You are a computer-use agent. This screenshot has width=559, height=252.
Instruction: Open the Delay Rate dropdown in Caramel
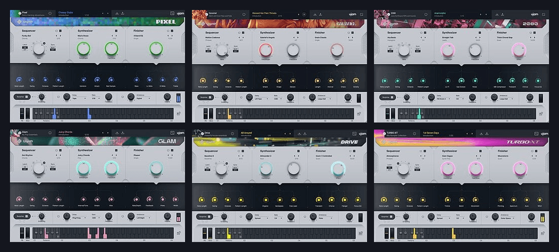pyautogui.click(x=277, y=98)
